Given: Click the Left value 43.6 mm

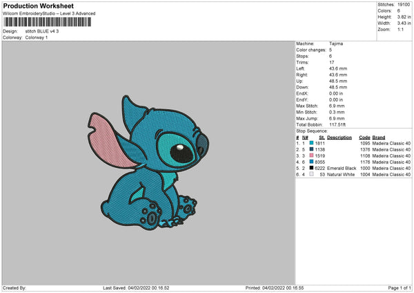Looking at the screenshot, I should tap(338, 68).
